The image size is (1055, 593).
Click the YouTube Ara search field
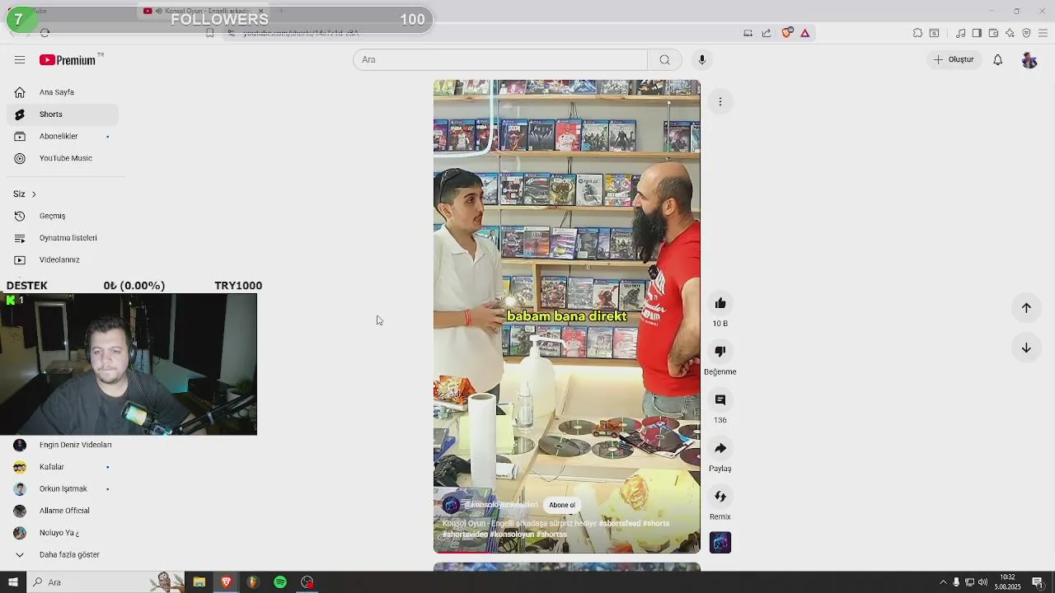(x=500, y=59)
